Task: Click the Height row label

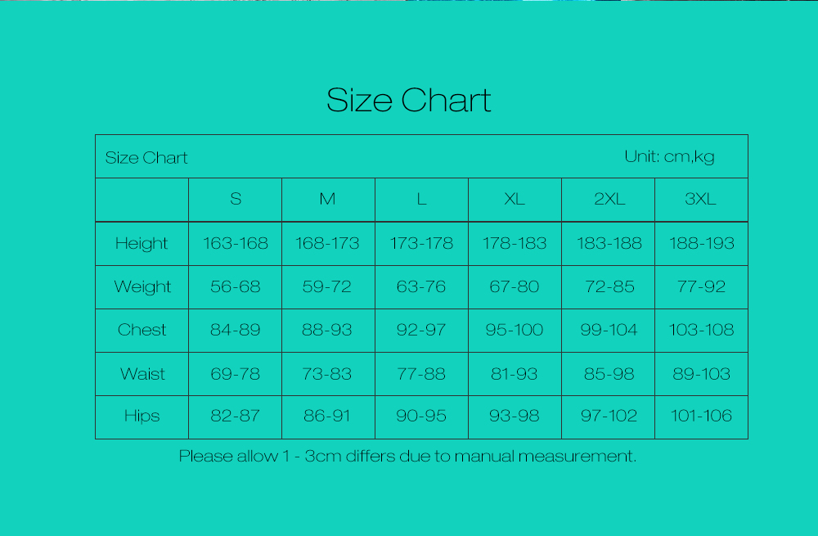Action: (x=142, y=244)
